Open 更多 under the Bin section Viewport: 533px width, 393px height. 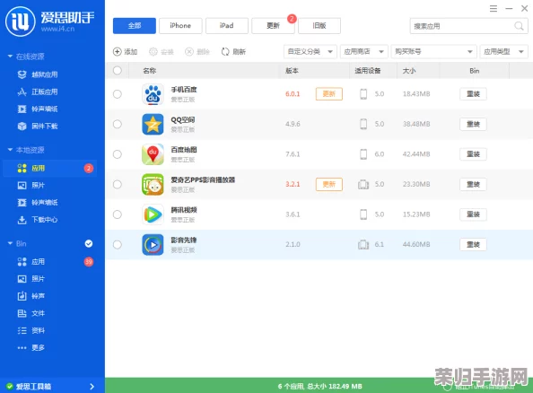click(31, 347)
